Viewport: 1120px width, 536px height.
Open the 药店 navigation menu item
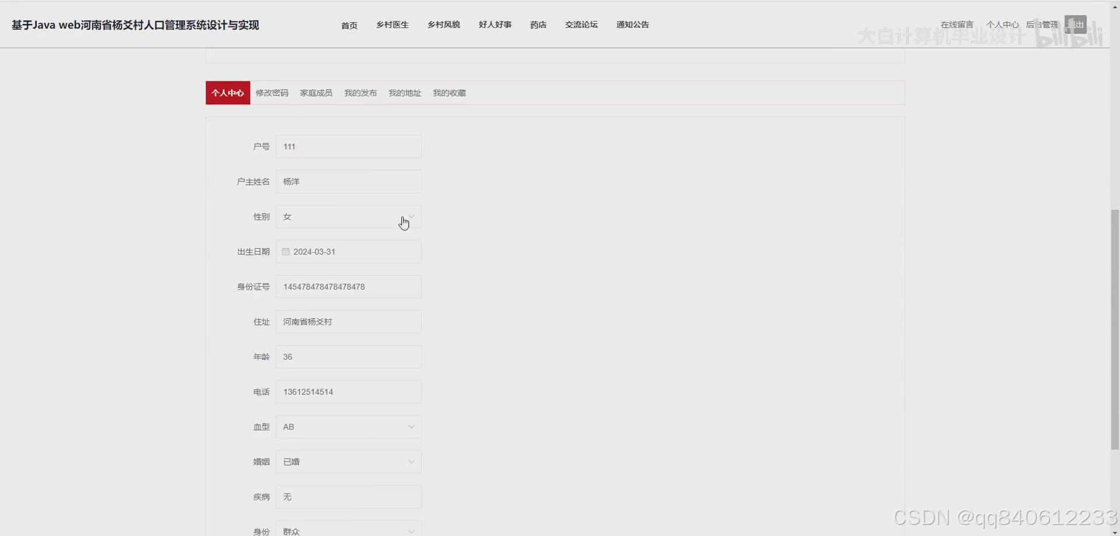pos(538,25)
